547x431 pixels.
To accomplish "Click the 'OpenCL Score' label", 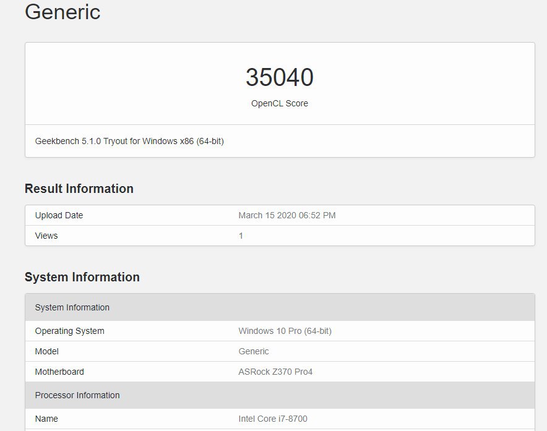I will tap(280, 103).
